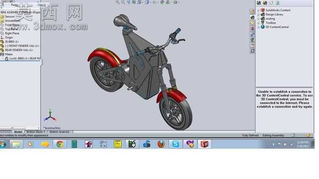The height and width of the screenshot is (179, 319).
Task: Open Windows Explorer from taskbar
Action: click(16, 144)
